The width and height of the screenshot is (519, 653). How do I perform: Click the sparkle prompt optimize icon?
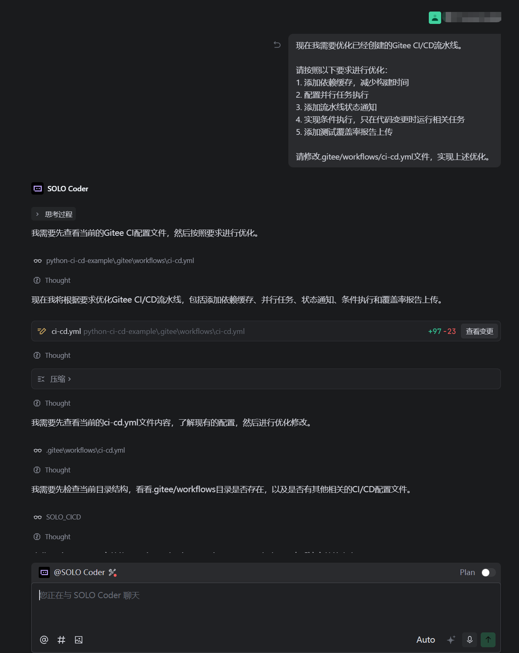(x=451, y=639)
